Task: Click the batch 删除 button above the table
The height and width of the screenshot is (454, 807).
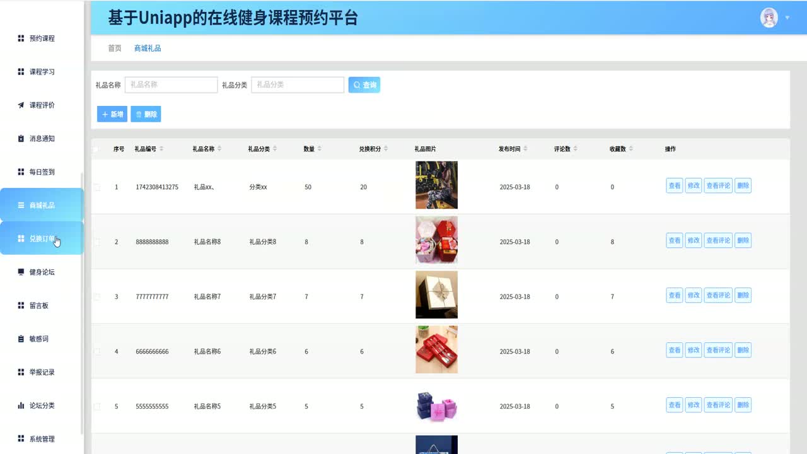Action: [x=146, y=114]
